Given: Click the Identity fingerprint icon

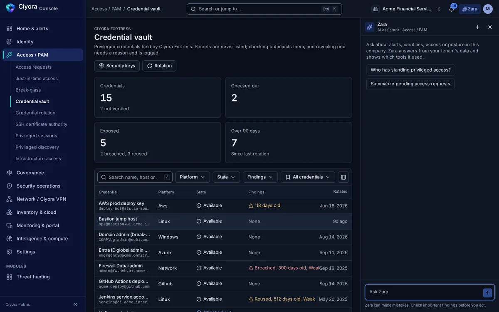Looking at the screenshot, I should click(9, 42).
